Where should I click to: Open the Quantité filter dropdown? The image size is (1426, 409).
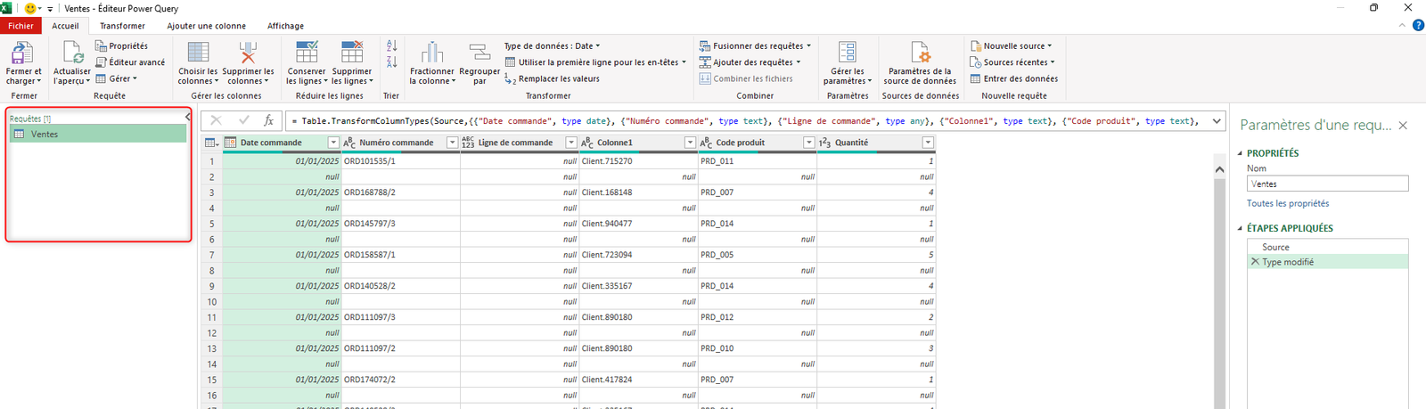928,143
